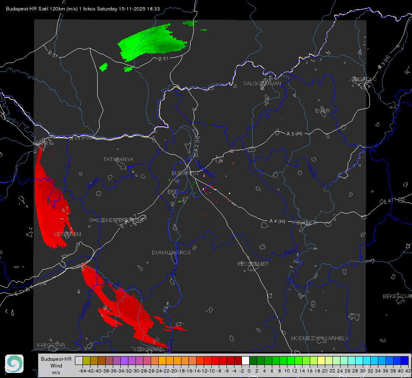Click the large green wind echo up north
This screenshot has height=378, width=412.
[152, 42]
